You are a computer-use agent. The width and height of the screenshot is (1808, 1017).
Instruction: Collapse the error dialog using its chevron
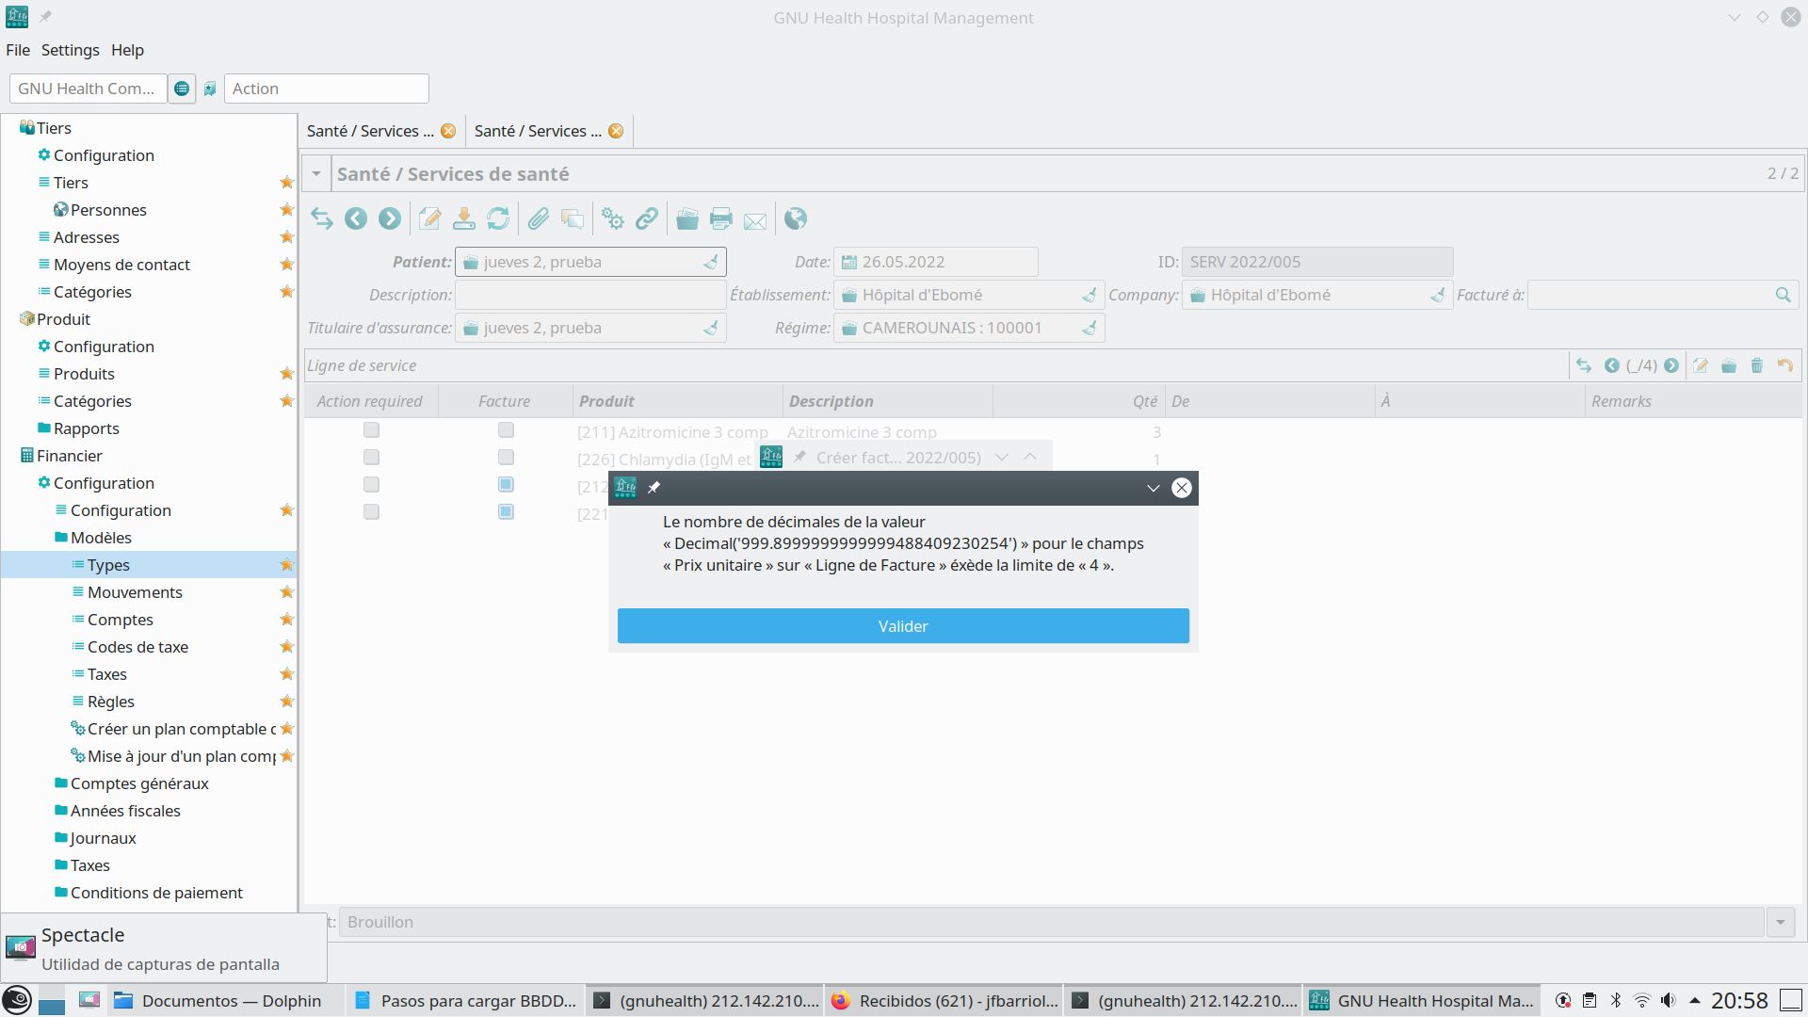[x=1153, y=488]
